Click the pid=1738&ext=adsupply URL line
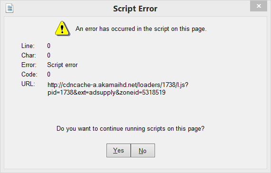The width and height of the screenshot is (271, 173). point(106,93)
